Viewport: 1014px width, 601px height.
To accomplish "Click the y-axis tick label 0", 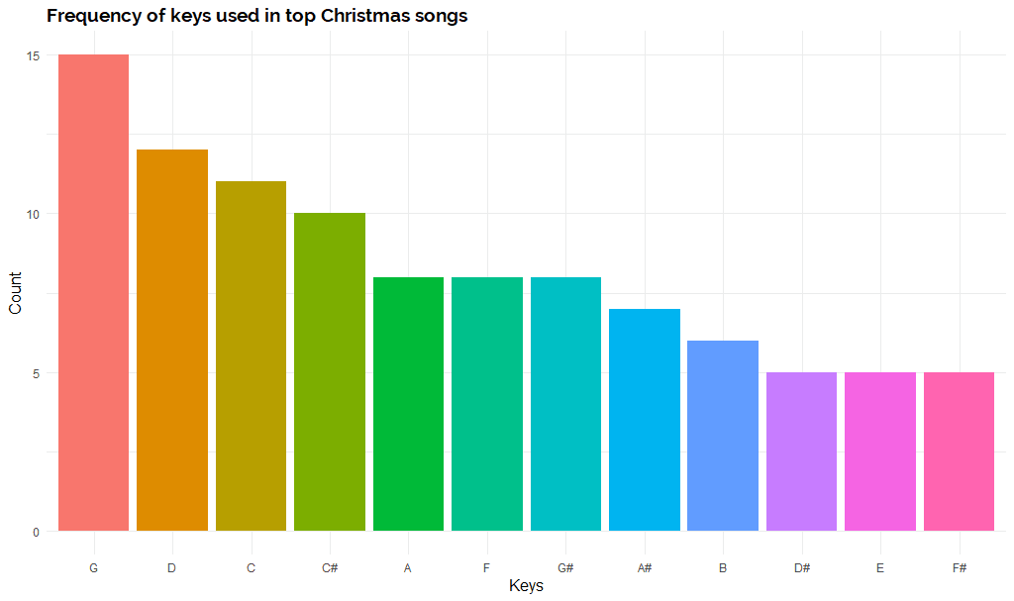I will click(37, 532).
